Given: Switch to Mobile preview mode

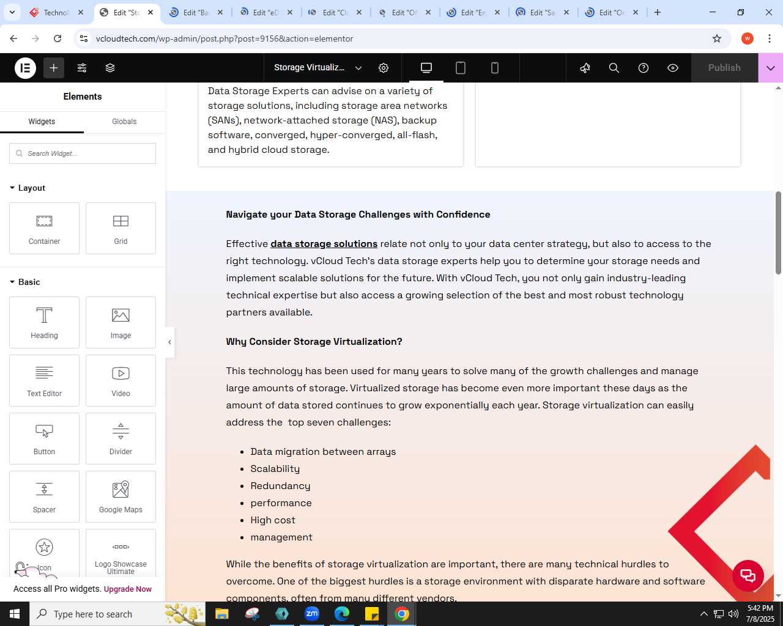Looking at the screenshot, I should [495, 68].
